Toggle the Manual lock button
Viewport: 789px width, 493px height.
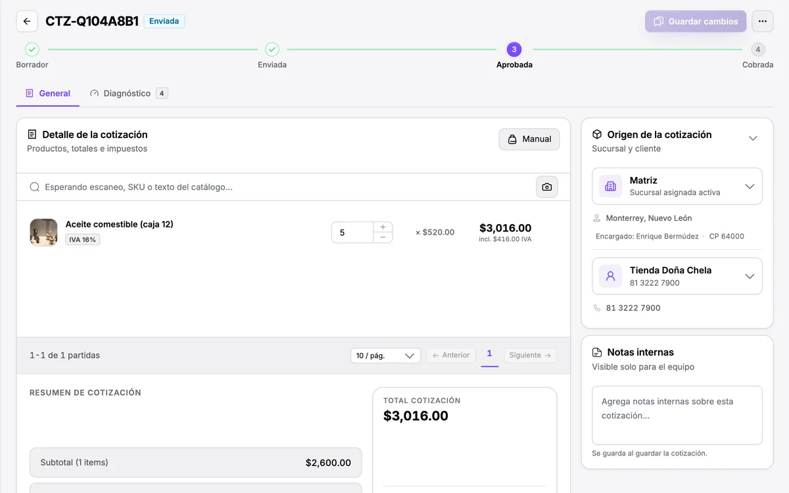coord(529,139)
